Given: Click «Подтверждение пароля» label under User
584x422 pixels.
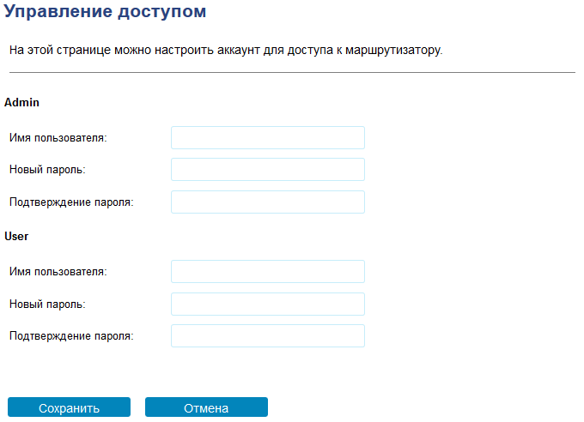Looking at the screenshot, I should [x=72, y=336].
